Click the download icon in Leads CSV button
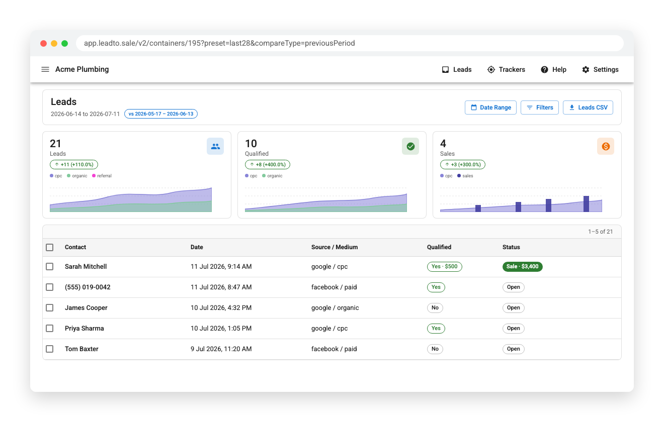Viewport: 664px width, 422px height. click(572, 108)
